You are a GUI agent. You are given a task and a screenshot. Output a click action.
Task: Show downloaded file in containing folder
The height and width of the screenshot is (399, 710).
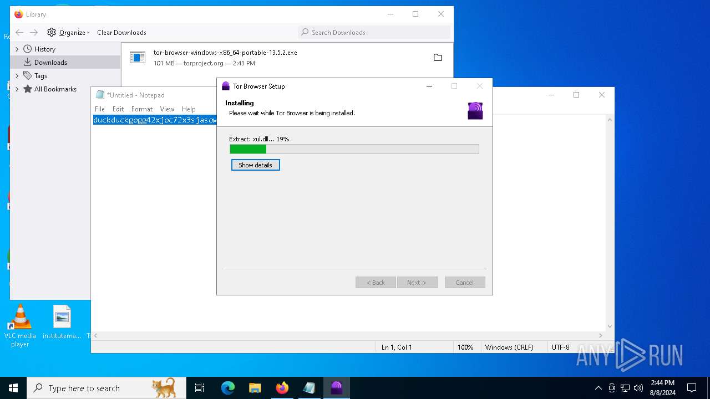(438, 58)
